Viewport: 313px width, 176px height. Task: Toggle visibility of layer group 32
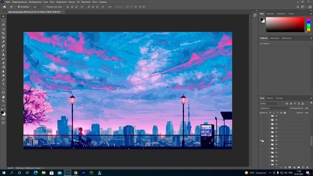(262, 153)
